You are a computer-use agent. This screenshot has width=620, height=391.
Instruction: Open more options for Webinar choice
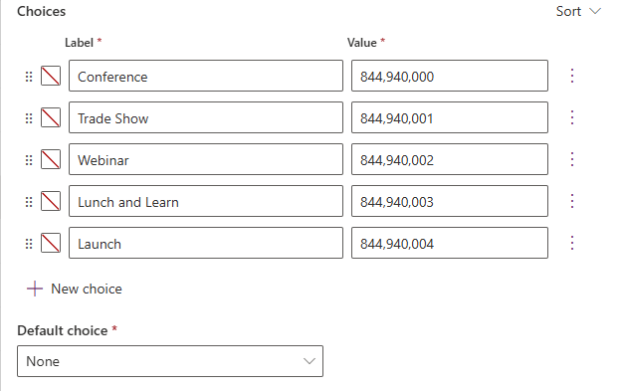tap(572, 159)
